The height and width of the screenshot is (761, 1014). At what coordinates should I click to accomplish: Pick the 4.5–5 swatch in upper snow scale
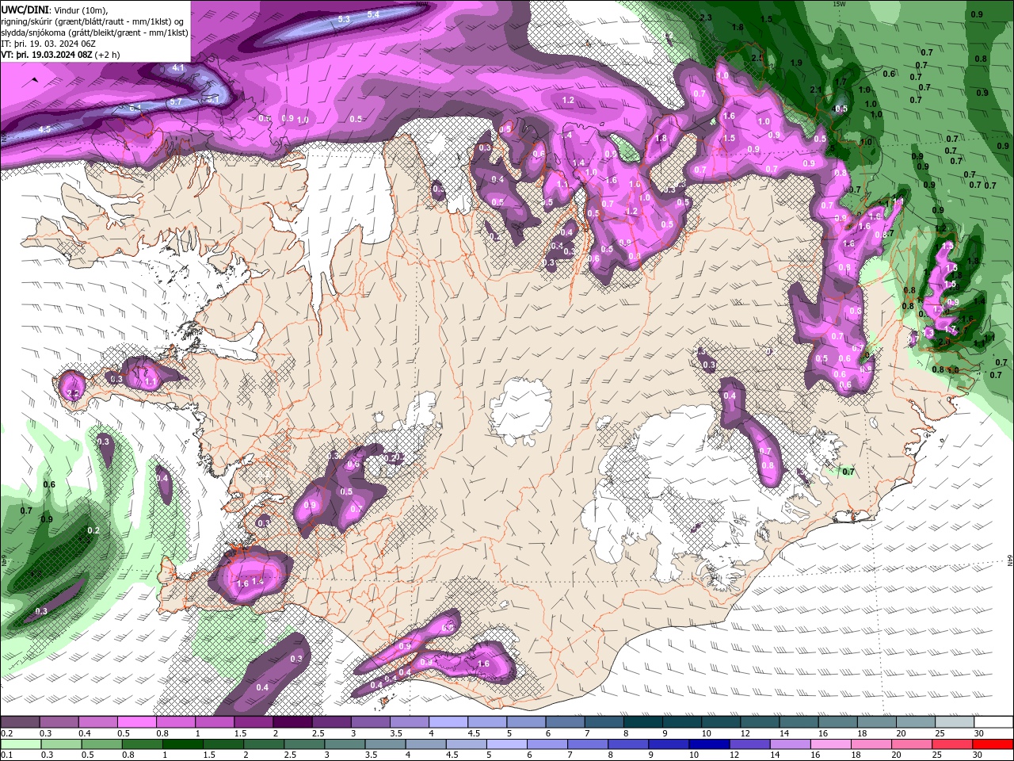coord(486,722)
